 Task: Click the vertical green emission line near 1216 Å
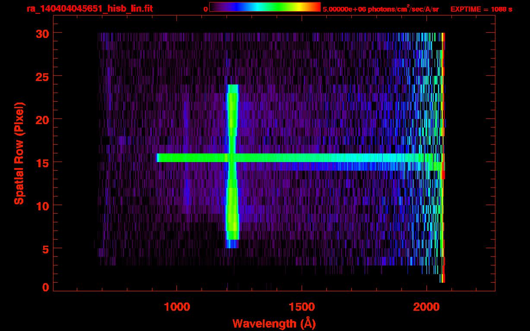[x=232, y=166]
